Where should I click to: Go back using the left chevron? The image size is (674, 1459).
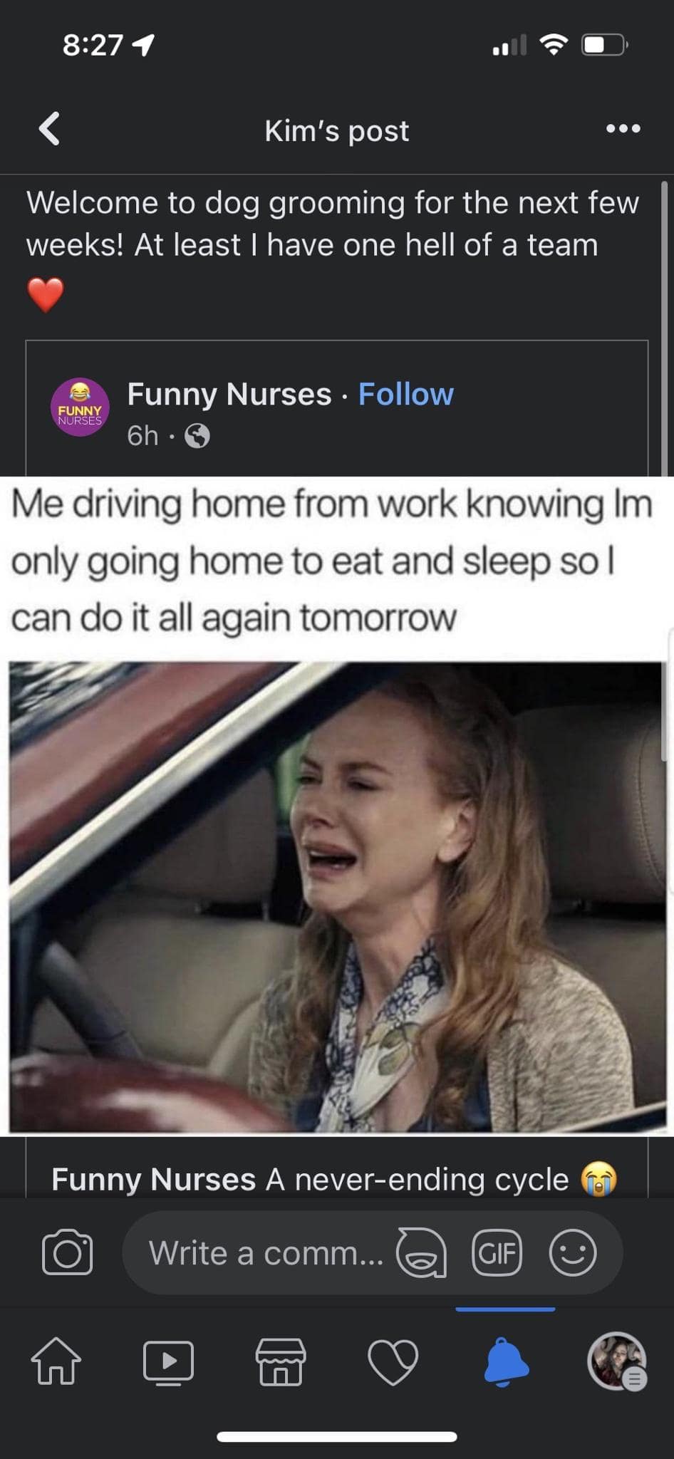[x=49, y=129]
